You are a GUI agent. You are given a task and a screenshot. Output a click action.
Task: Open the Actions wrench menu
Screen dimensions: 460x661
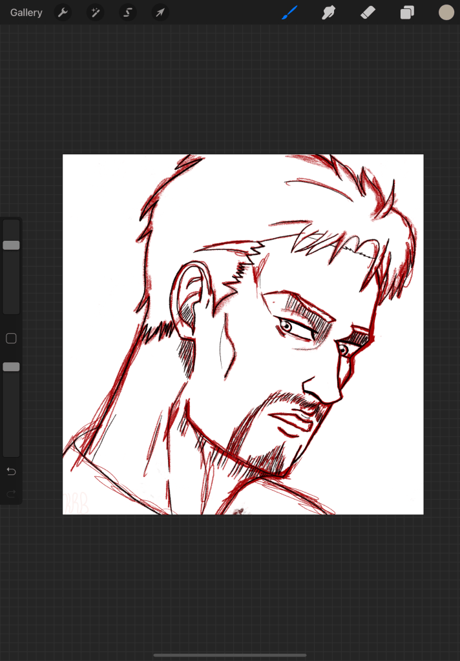click(63, 13)
